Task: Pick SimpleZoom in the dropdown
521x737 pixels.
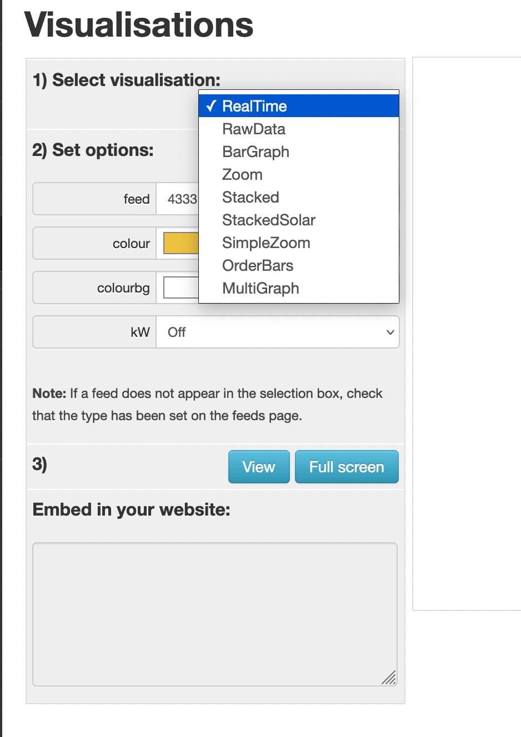Action: (x=266, y=243)
